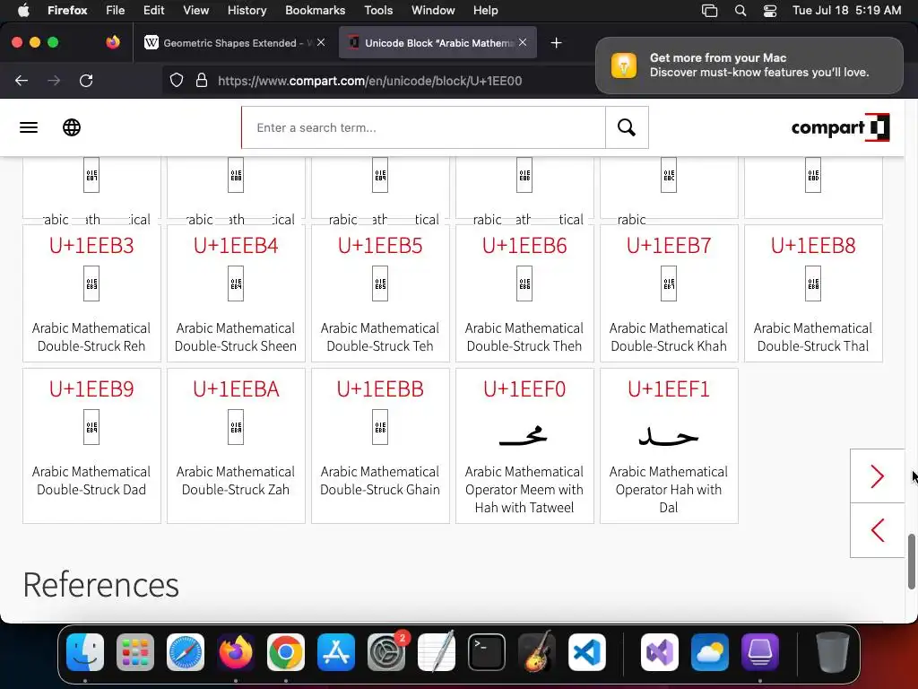Launch Google Chrome from the Dock
The width and height of the screenshot is (918, 689).
point(286,652)
